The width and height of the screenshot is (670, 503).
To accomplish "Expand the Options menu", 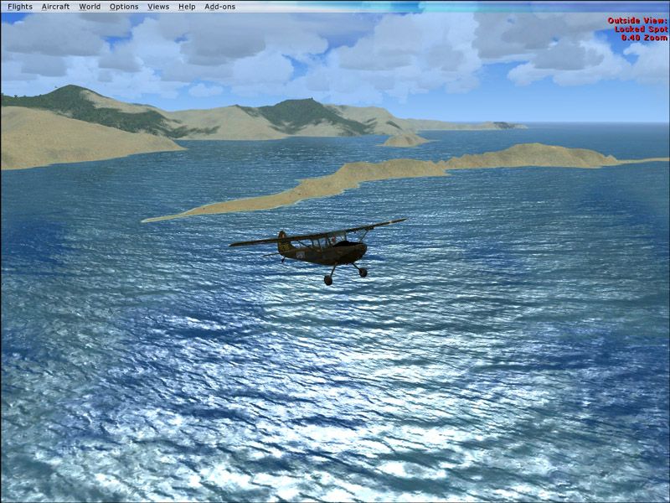I will point(124,7).
